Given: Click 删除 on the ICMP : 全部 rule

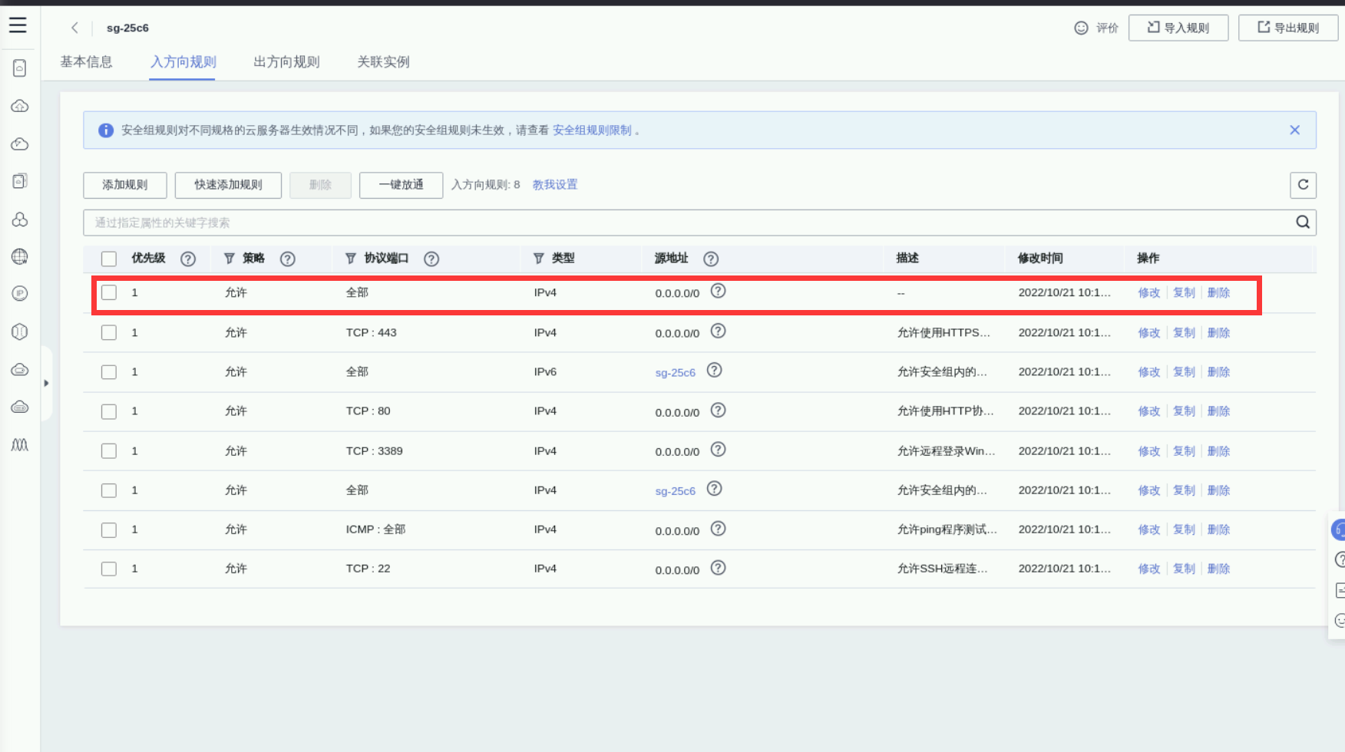Looking at the screenshot, I should click(x=1218, y=529).
